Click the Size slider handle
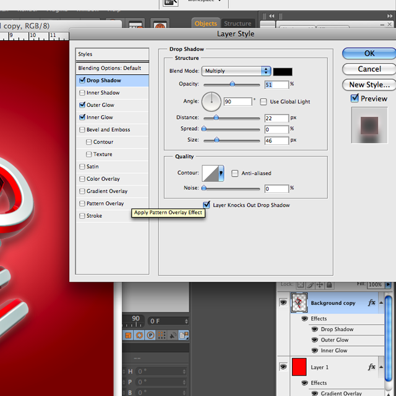Viewport: 396px width, 396px height. (x=217, y=140)
